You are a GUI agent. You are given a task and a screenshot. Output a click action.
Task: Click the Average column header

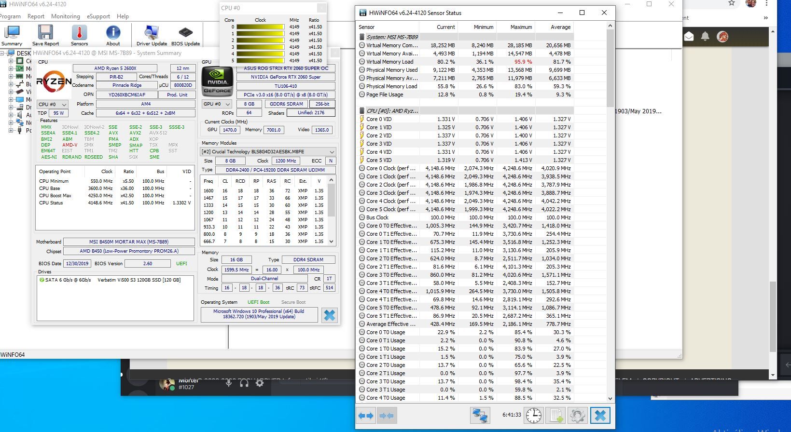pos(555,27)
